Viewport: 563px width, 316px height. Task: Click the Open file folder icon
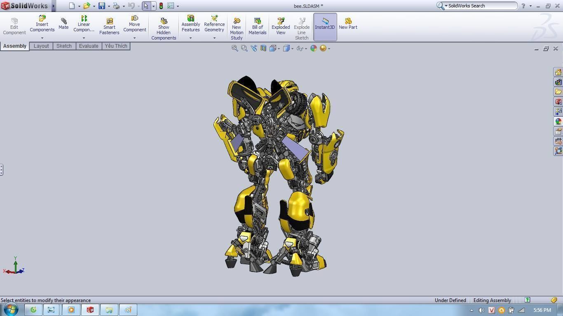[87, 6]
